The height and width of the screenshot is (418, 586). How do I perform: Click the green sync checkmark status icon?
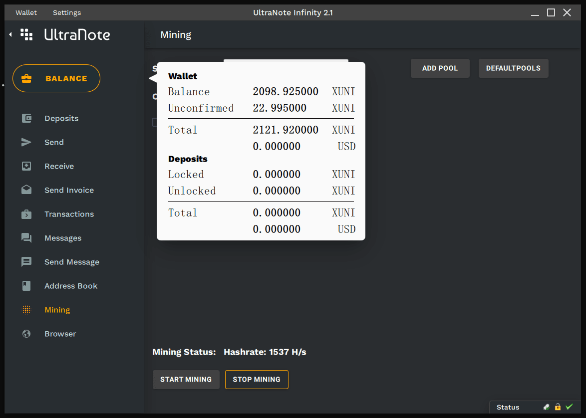tap(569, 407)
